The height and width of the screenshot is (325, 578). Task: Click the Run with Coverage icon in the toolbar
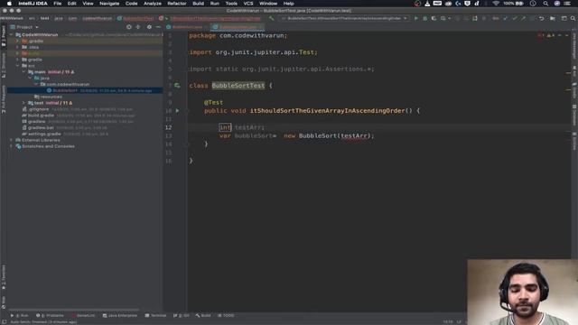(x=433, y=18)
